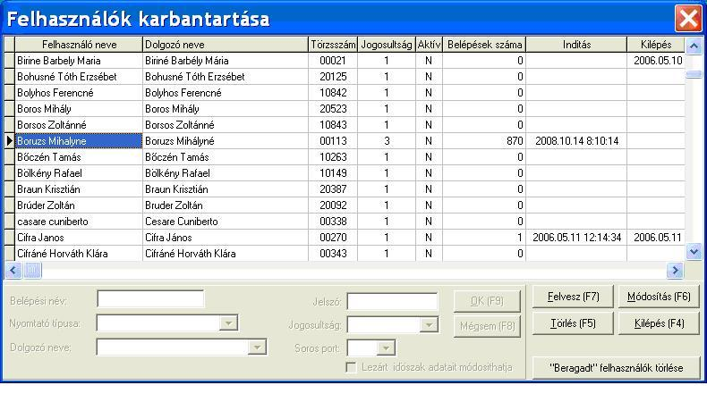Click Törzsszám cell 10842
The height and width of the screenshot is (402, 707).
[x=333, y=93]
